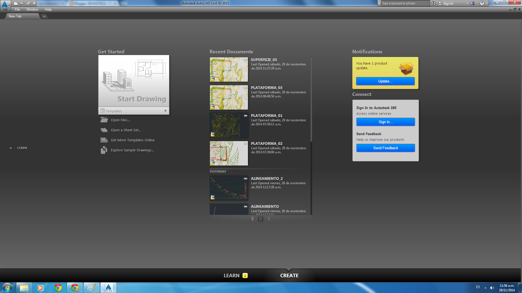Open Windows Media Player from taskbar

pyautogui.click(x=40, y=288)
